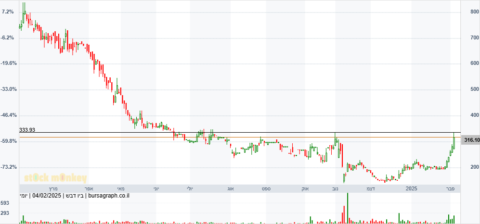This screenshot has height=224, width=480.
Task: Select the אפר month on the time axis
Action: [89, 189]
